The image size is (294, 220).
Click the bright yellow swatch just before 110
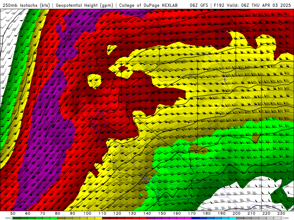click(x=98, y=218)
